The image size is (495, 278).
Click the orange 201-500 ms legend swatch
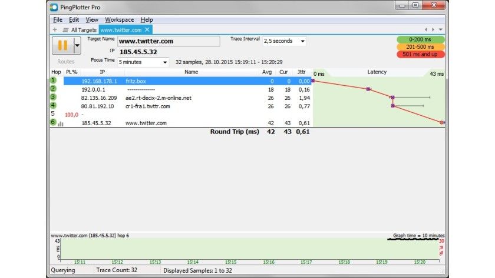point(420,46)
